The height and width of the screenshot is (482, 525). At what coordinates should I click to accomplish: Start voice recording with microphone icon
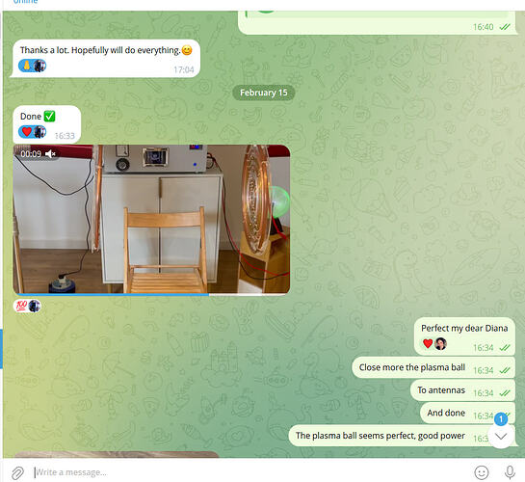(x=510, y=472)
